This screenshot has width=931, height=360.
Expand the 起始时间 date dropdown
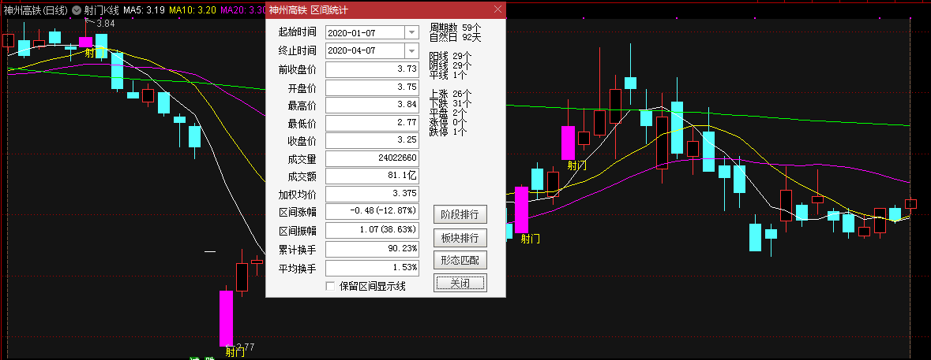click(x=411, y=32)
